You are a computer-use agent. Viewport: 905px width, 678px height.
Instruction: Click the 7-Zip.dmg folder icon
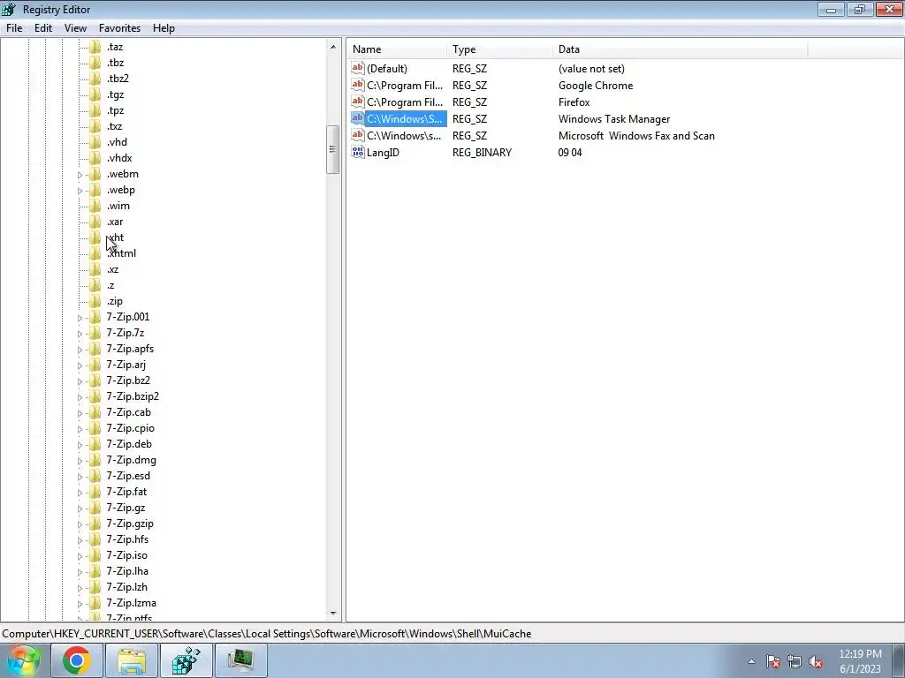(95, 460)
